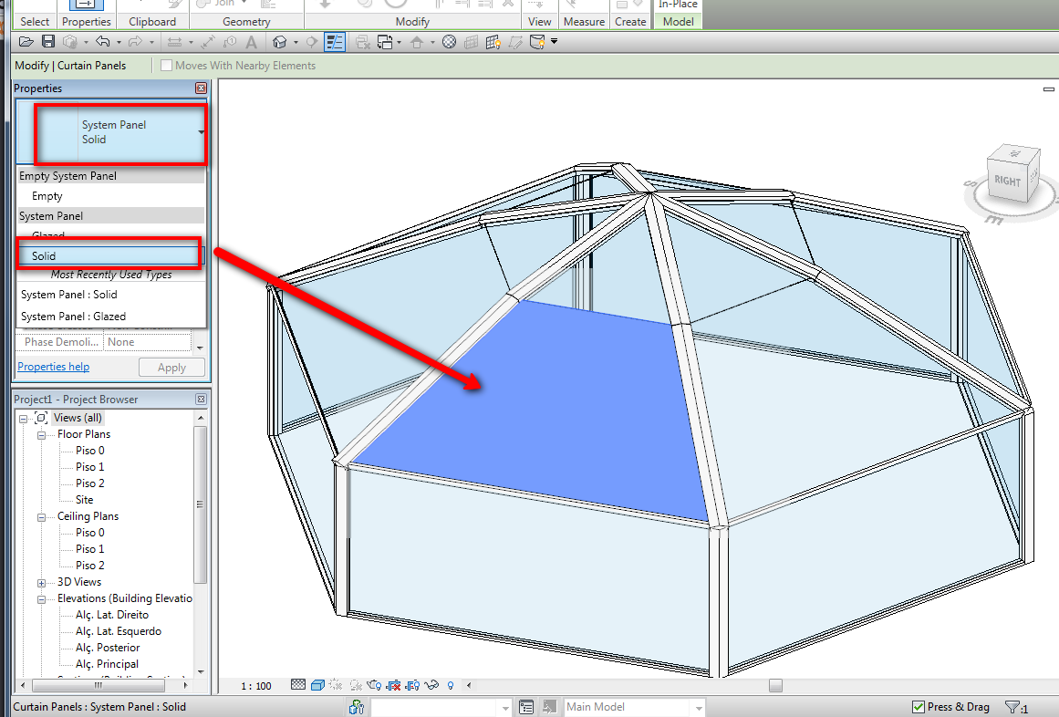Viewport: 1059px width, 717px height.
Task: Click the Thin Lines toolbar icon
Action: tap(335, 42)
